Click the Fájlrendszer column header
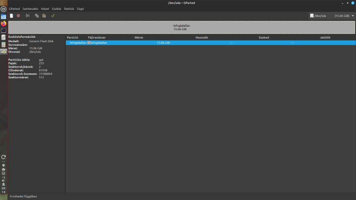 pyautogui.click(x=97, y=38)
